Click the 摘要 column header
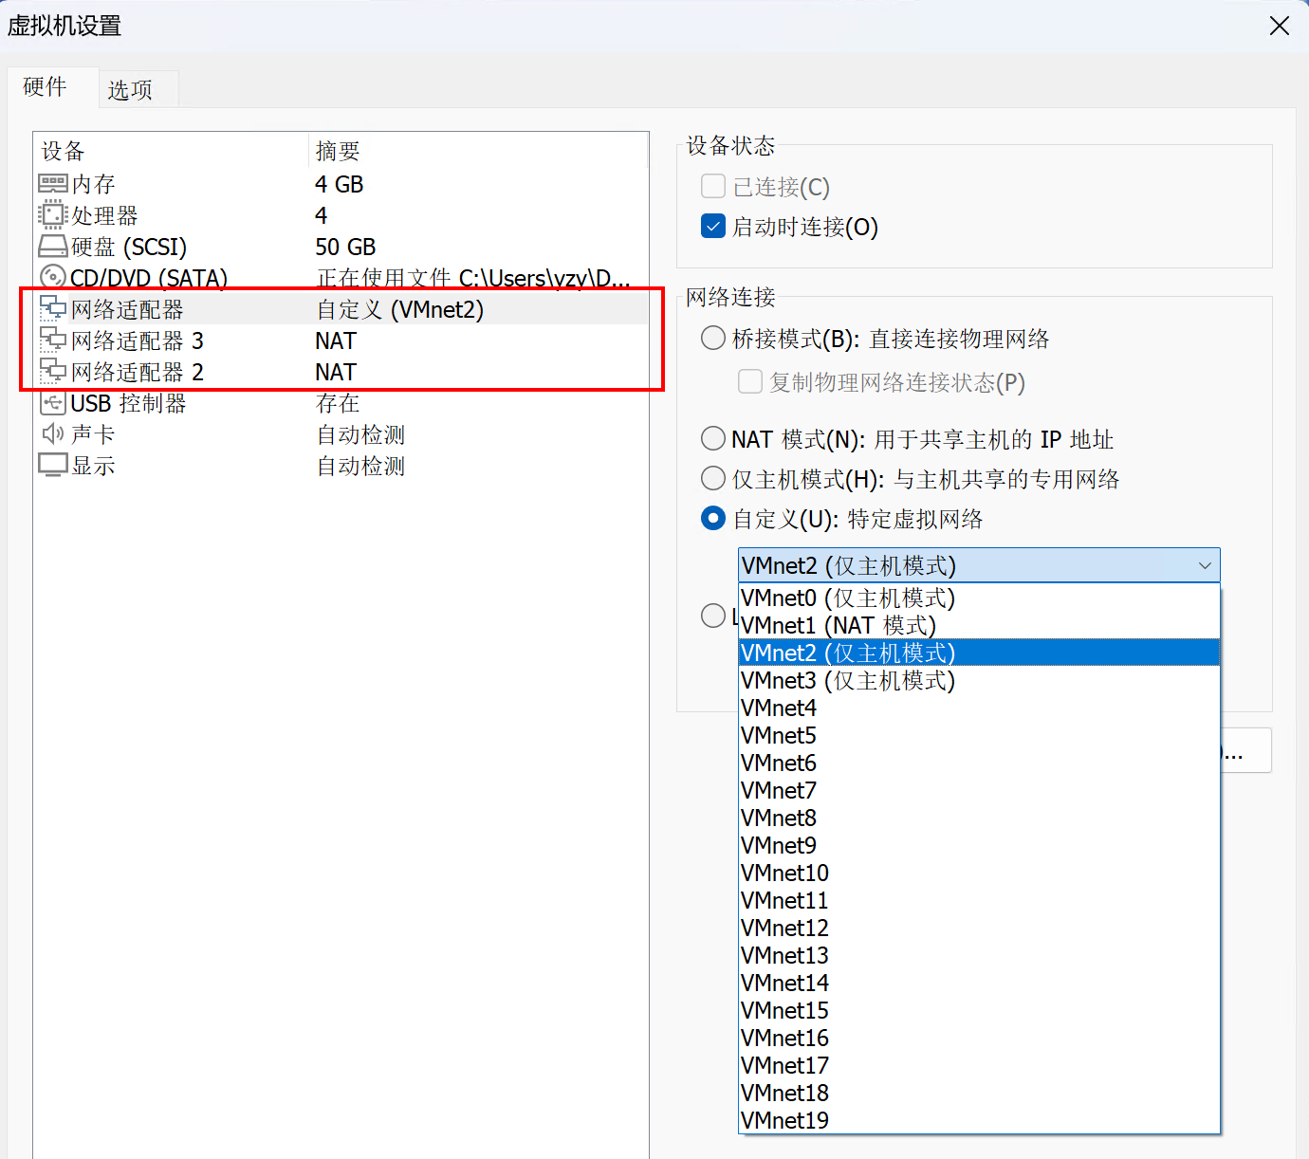This screenshot has height=1159, width=1309. click(x=478, y=151)
